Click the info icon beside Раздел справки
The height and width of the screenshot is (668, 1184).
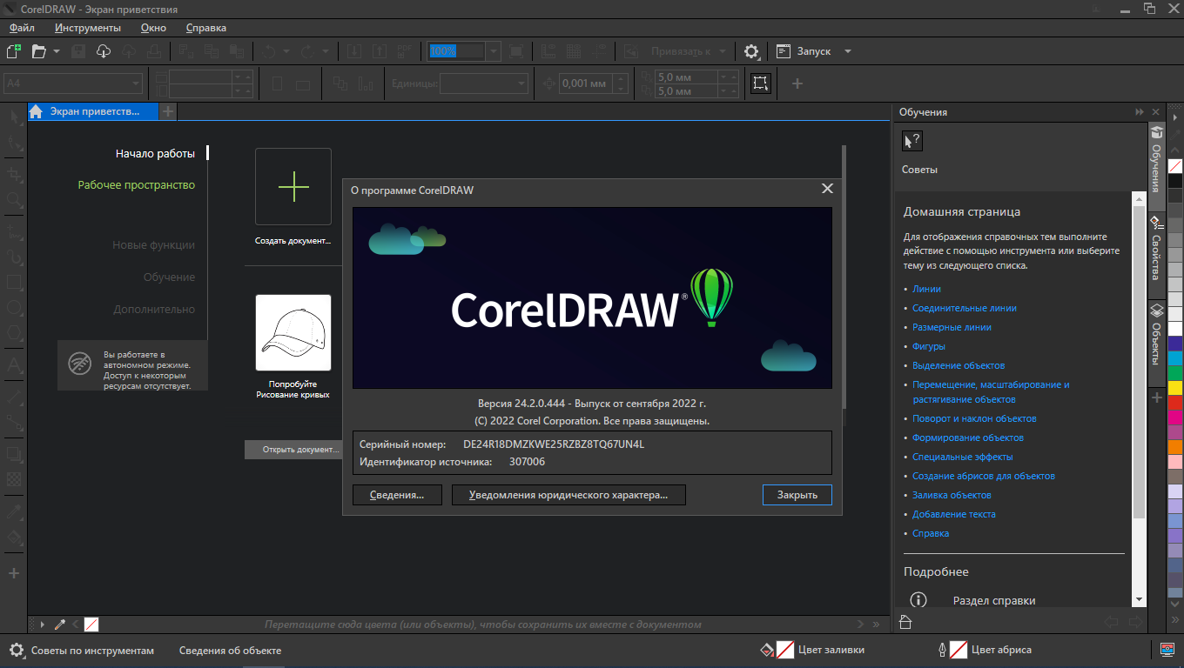pyautogui.click(x=918, y=600)
